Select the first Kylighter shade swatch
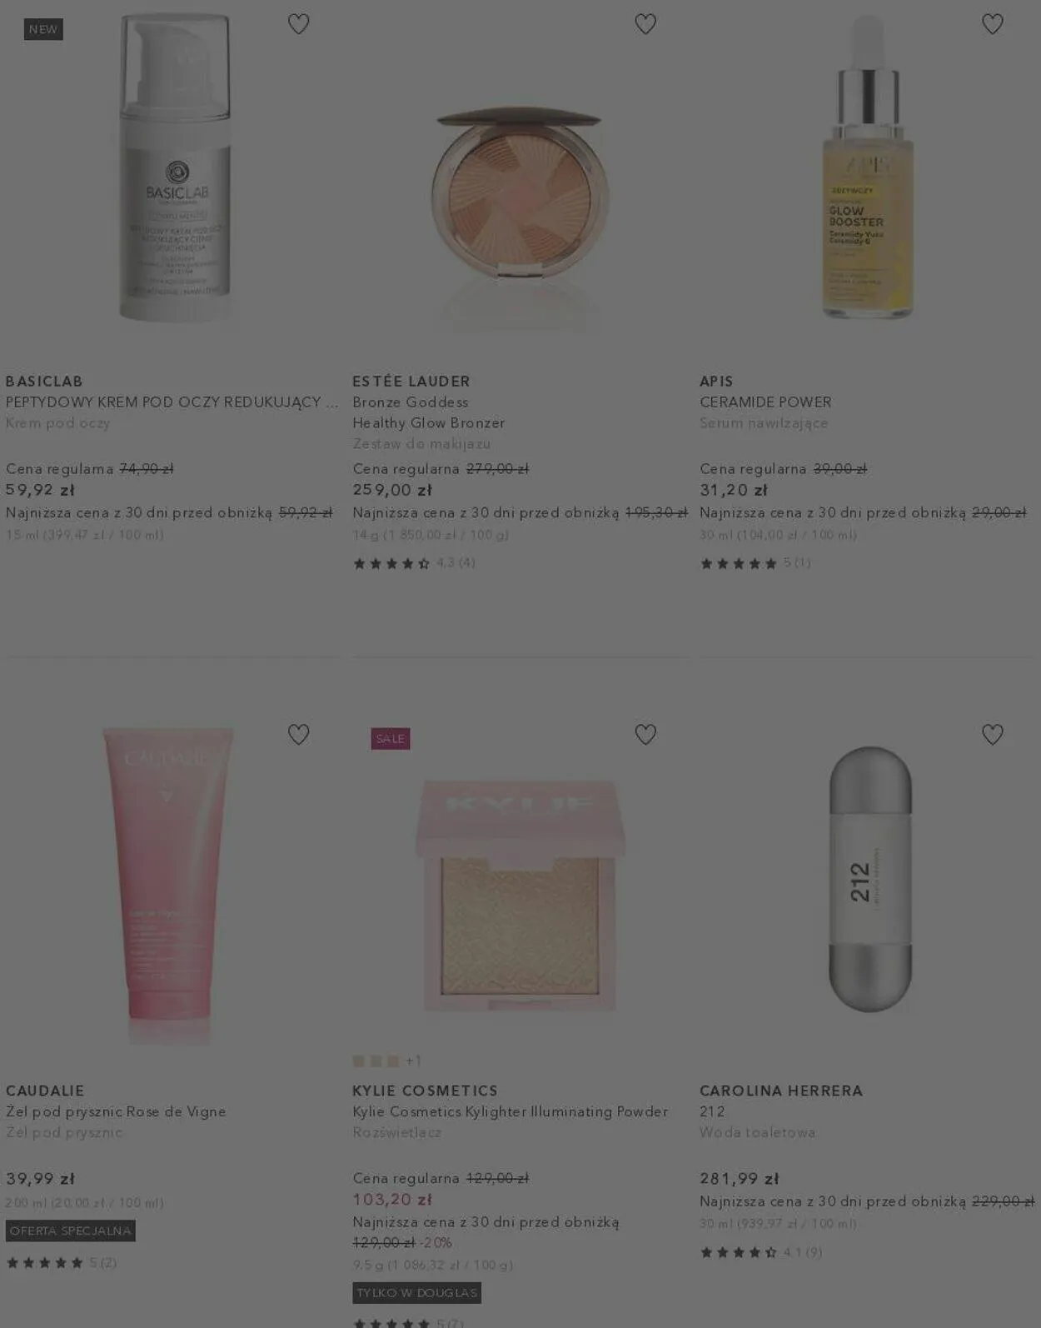This screenshot has width=1041, height=1328. [x=359, y=1061]
